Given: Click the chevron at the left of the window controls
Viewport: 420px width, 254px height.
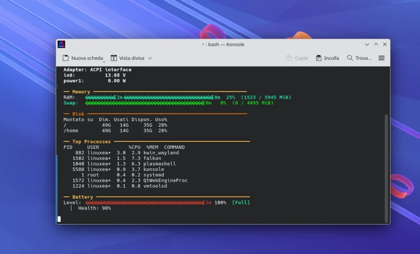Looking at the screenshot, I should (x=367, y=44).
